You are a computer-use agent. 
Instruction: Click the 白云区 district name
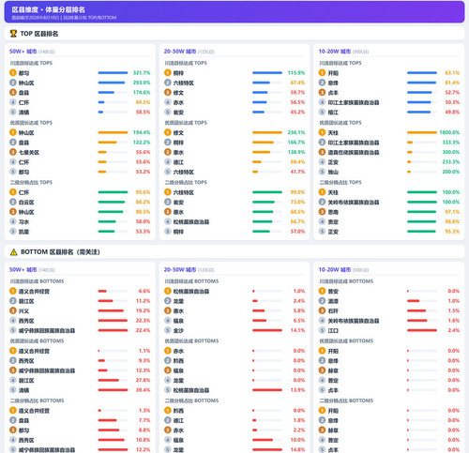coord(26,203)
